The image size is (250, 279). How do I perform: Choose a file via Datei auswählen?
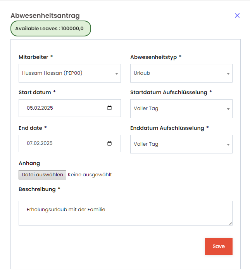click(42, 175)
